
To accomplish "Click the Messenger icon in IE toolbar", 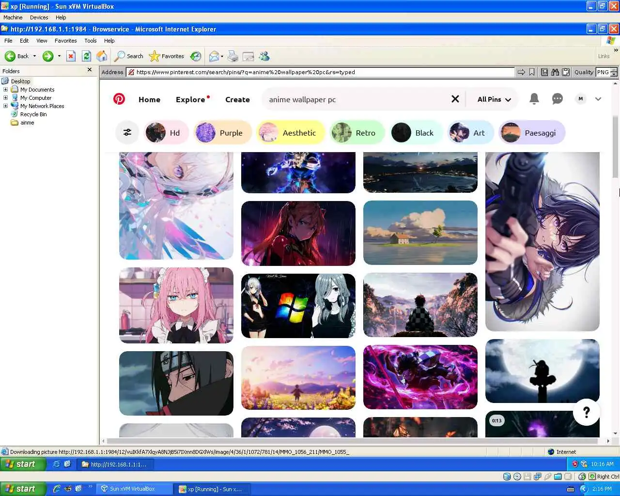I will [264, 56].
